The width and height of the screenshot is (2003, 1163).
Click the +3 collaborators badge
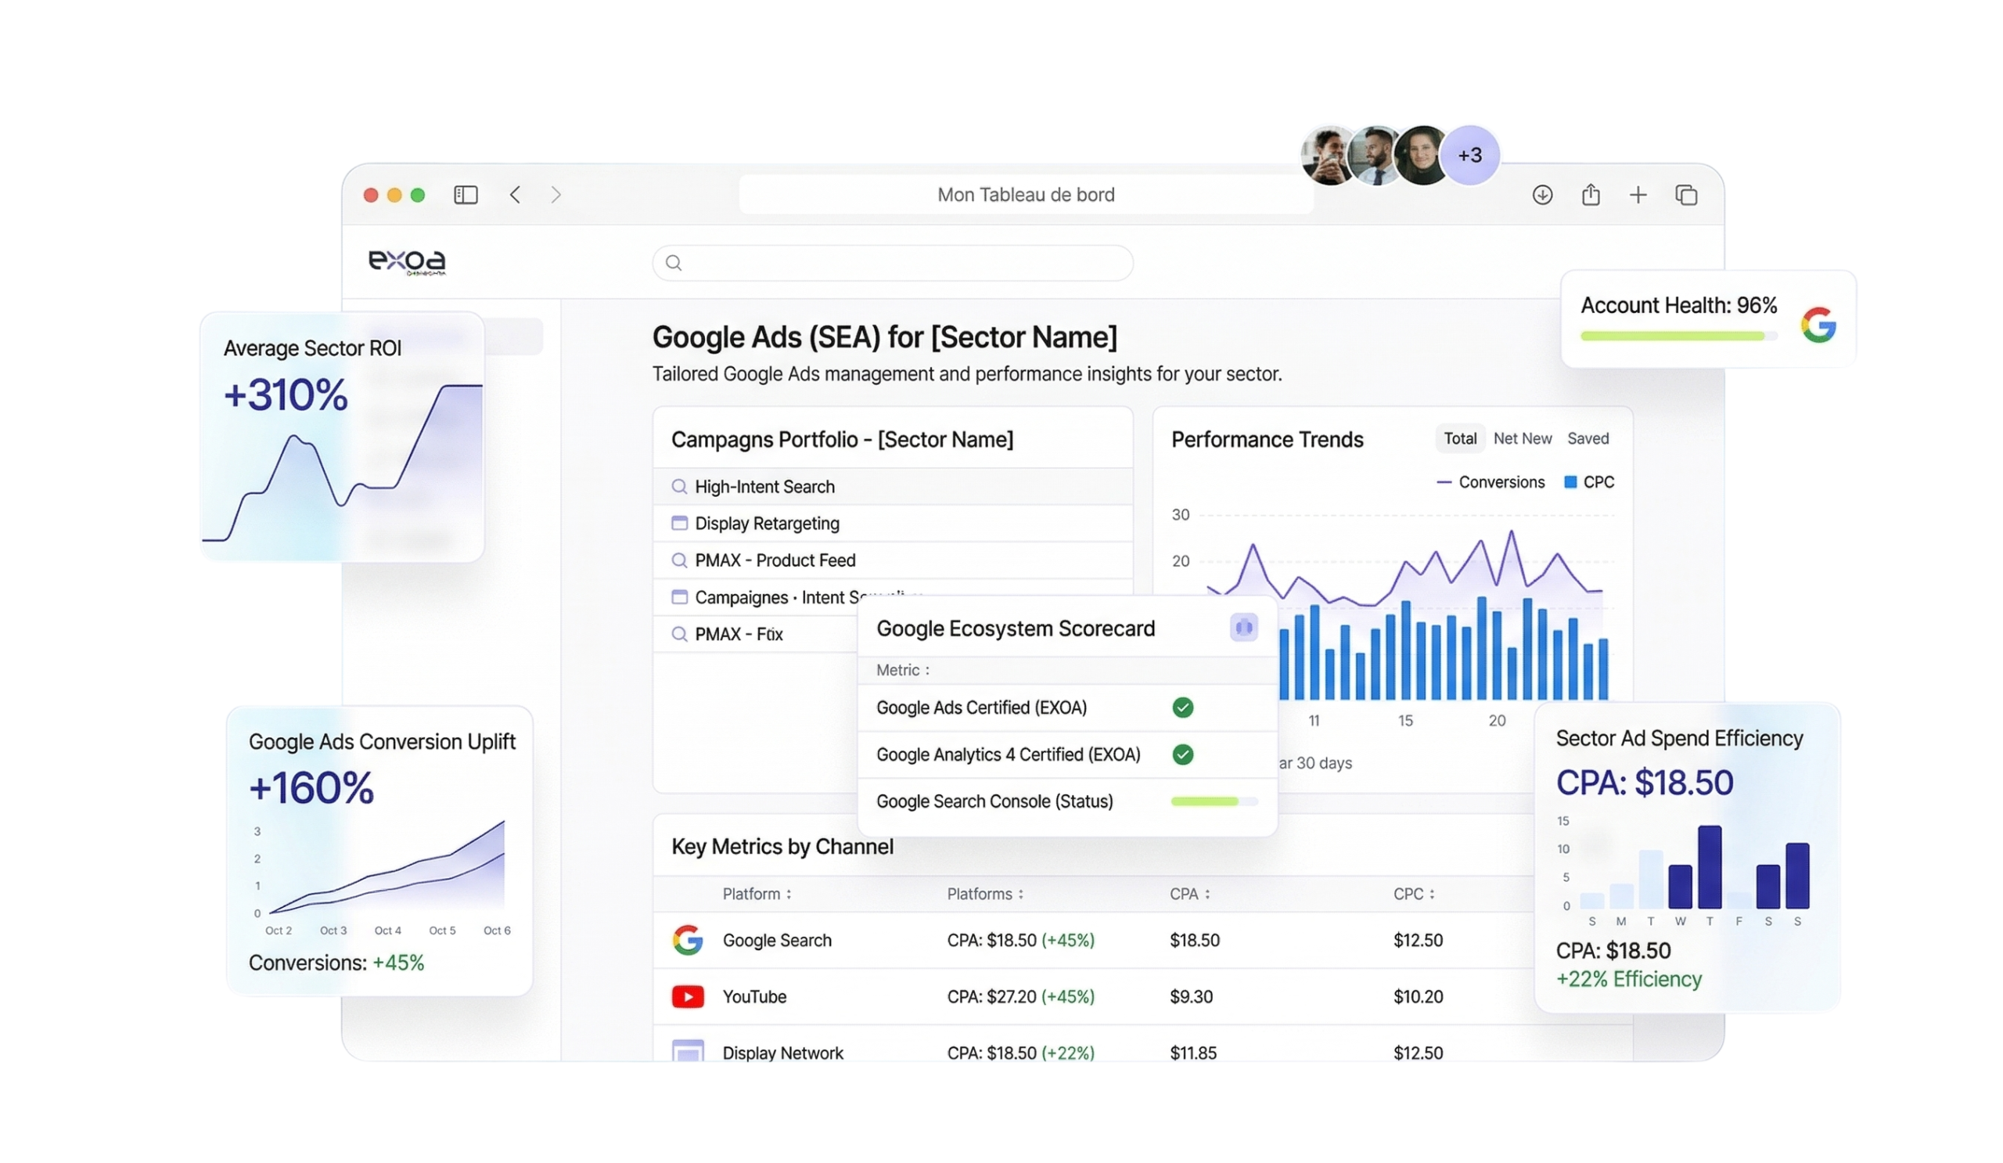pyautogui.click(x=1469, y=155)
